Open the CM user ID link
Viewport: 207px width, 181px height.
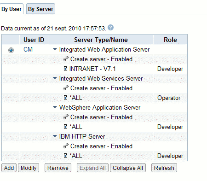[x=28, y=50]
